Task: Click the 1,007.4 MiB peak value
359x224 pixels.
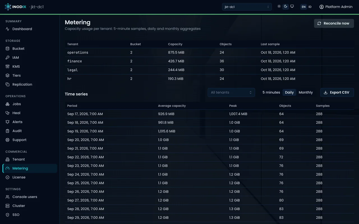Action: [x=238, y=114]
